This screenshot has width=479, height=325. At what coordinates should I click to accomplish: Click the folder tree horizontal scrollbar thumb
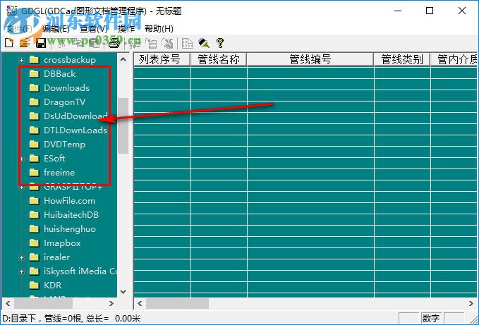coord(43,304)
